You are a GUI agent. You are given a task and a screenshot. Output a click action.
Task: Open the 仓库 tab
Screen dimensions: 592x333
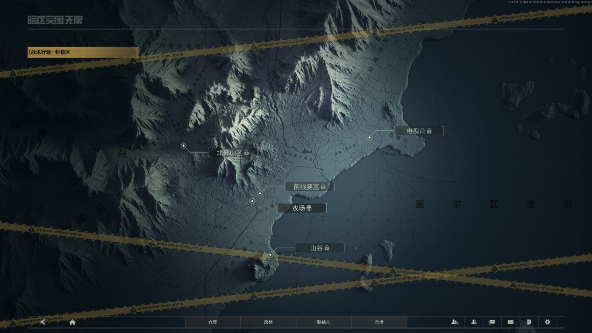click(x=213, y=322)
